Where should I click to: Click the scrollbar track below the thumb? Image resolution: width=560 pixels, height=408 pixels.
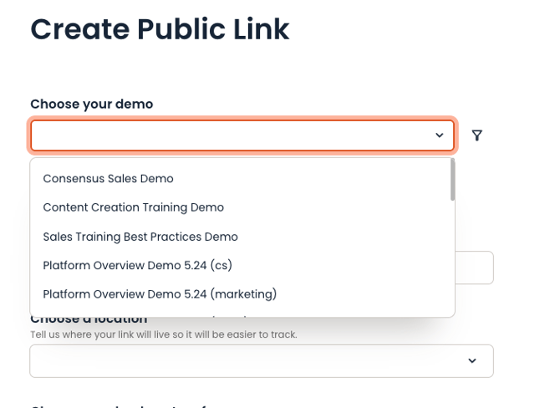[452, 259]
